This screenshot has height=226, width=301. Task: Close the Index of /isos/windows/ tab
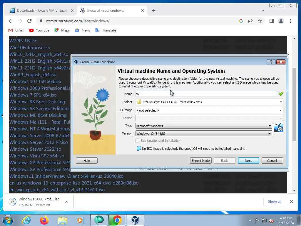tap(143, 11)
